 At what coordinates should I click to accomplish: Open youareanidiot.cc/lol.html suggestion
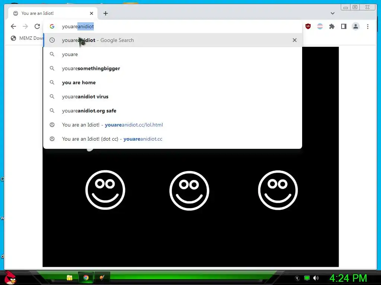point(173,125)
